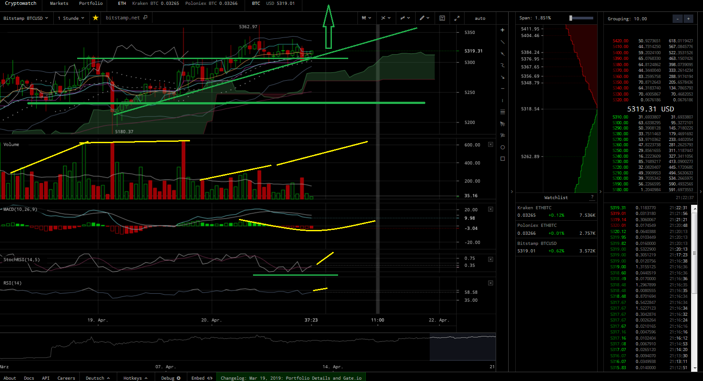Open the Embed code option

(x=202, y=378)
